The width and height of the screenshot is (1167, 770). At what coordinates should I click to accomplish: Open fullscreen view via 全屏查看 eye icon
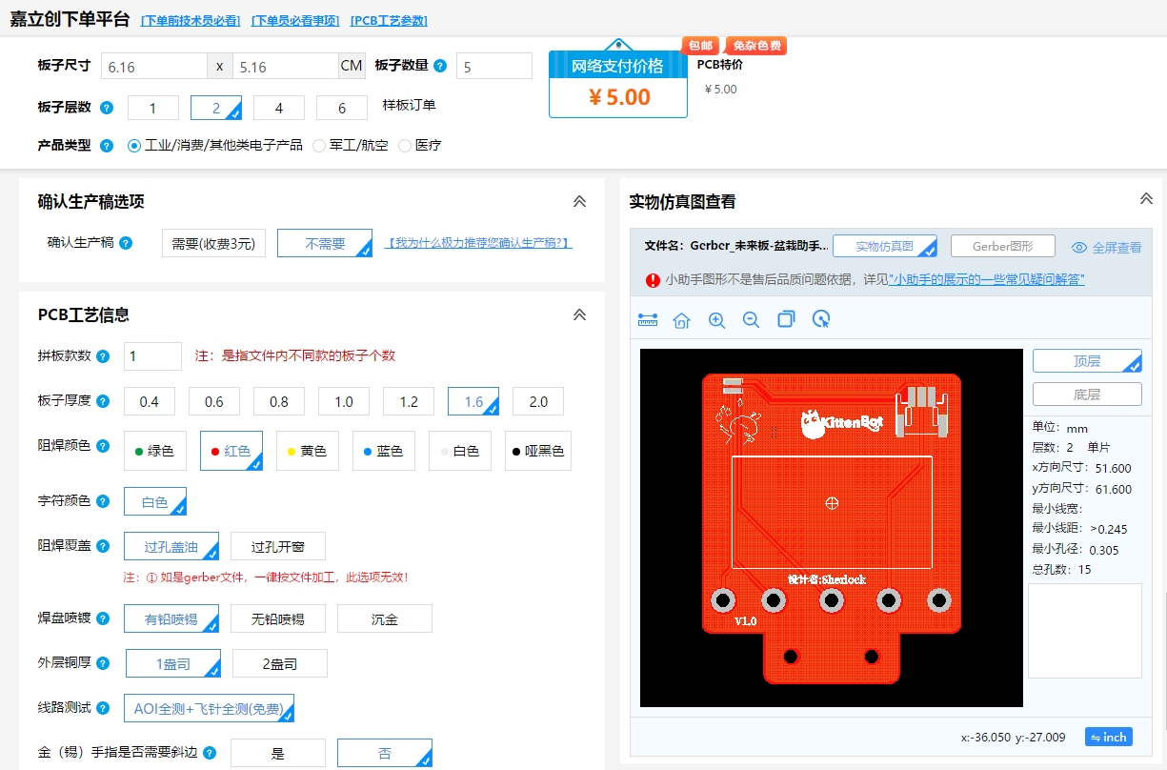pyautogui.click(x=1079, y=247)
